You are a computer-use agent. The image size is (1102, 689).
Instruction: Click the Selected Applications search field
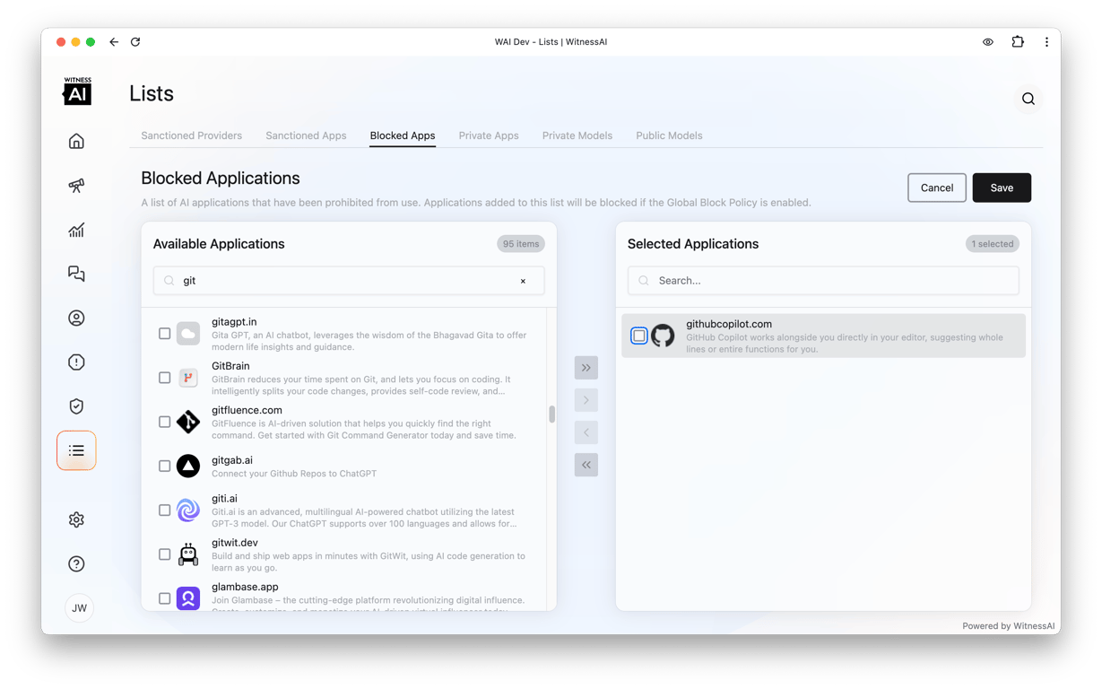[x=823, y=281]
